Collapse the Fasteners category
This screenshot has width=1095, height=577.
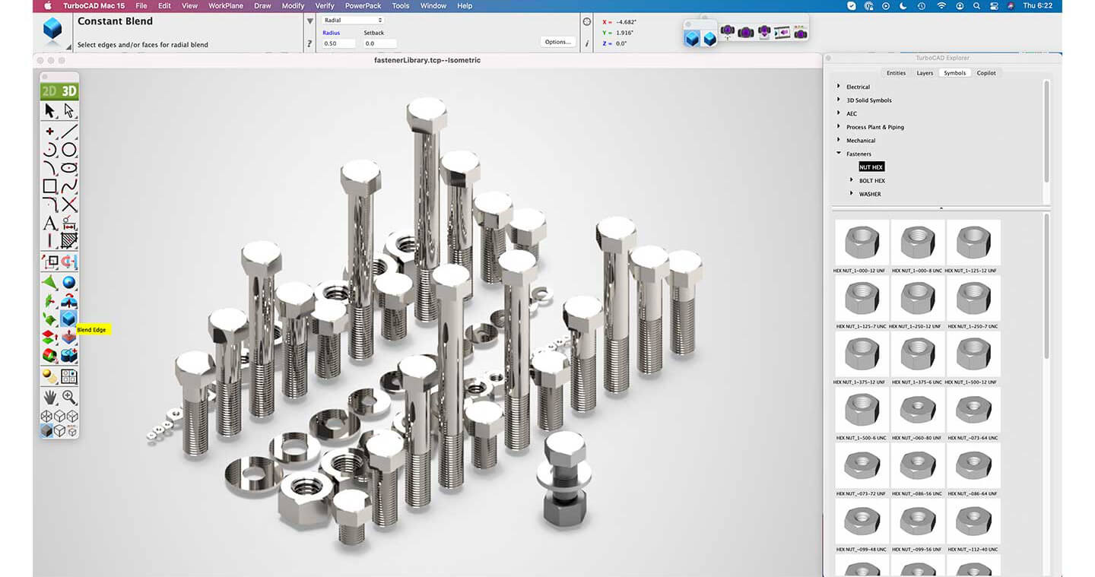pos(839,154)
